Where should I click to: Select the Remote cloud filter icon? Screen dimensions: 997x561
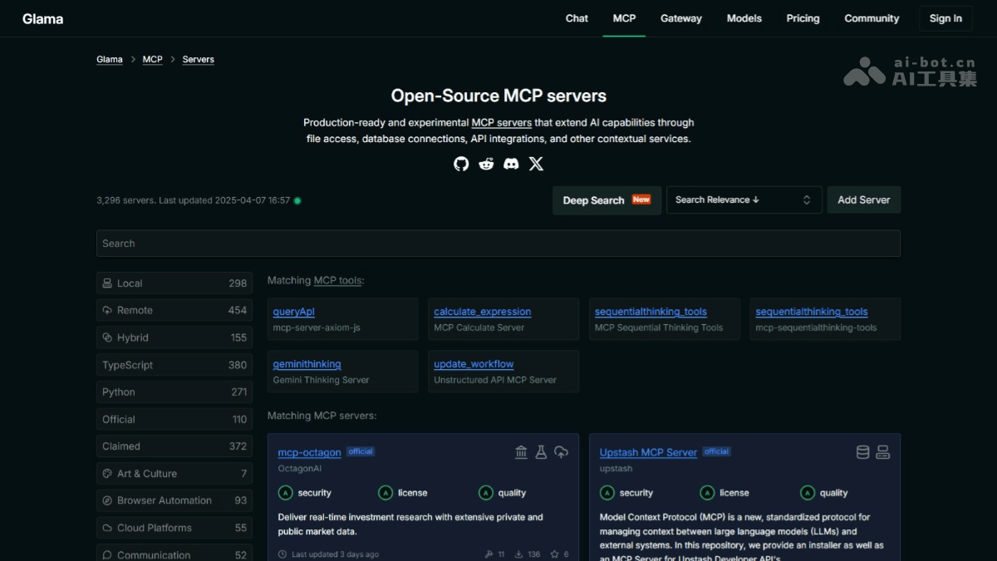point(107,310)
